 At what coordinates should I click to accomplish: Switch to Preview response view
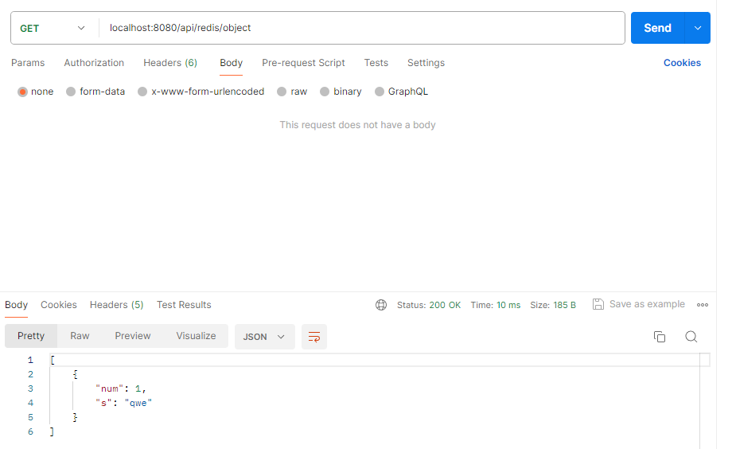(133, 336)
